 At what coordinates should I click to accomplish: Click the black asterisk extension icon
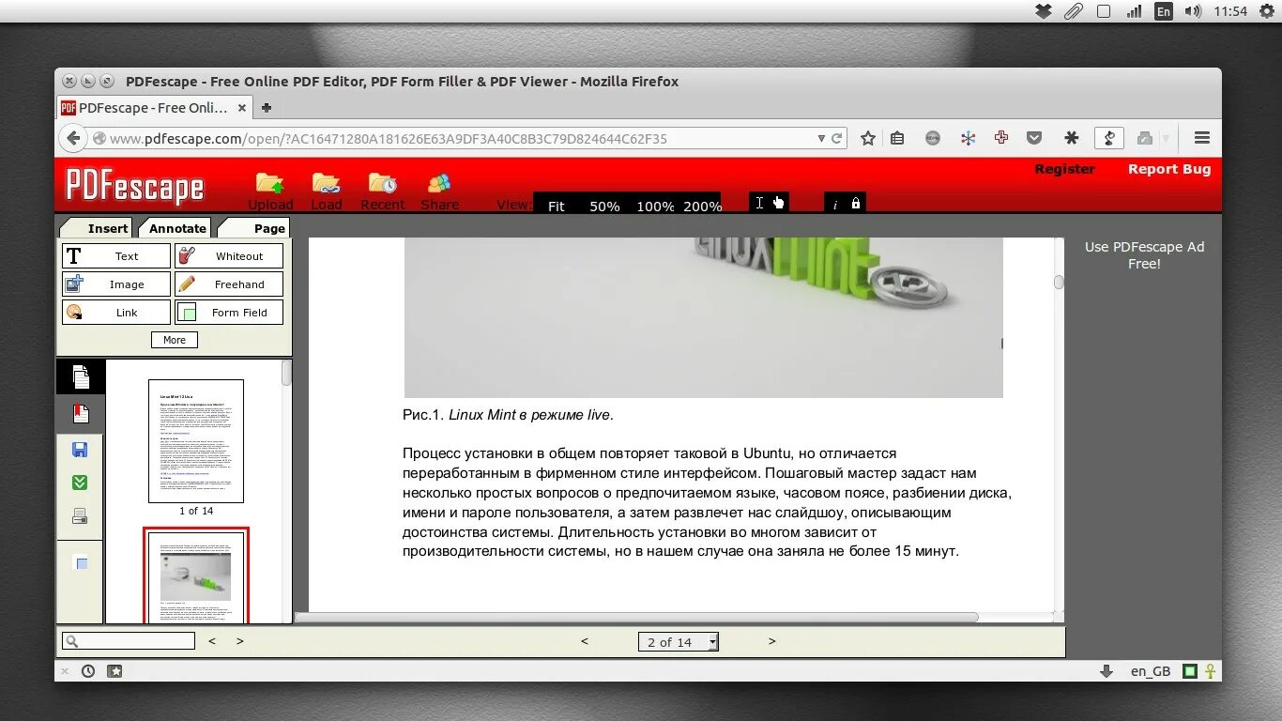pyautogui.click(x=1072, y=138)
